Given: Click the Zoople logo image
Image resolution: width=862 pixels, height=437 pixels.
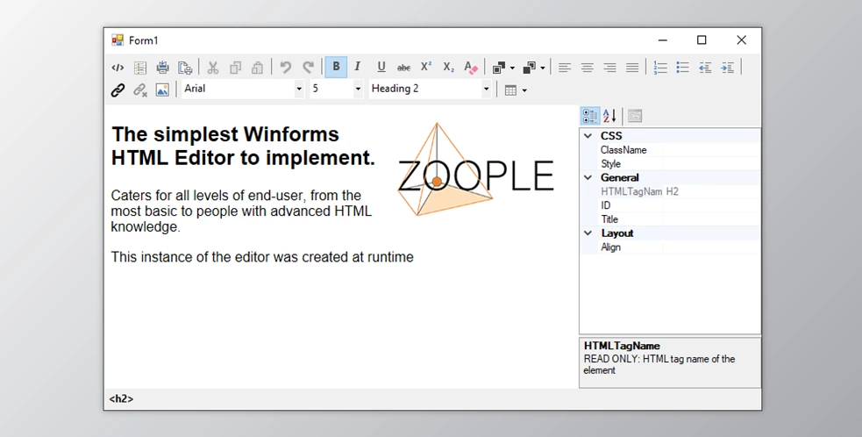Looking at the screenshot, I should (475, 169).
